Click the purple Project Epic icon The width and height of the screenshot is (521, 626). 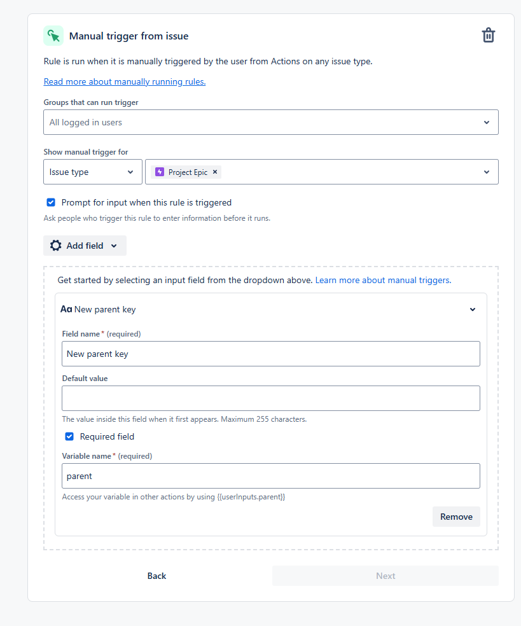pyautogui.click(x=160, y=172)
